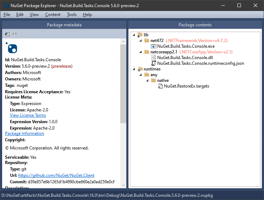Click the Owners: Microsoft line
264x200 pixels.
[x=23, y=79]
